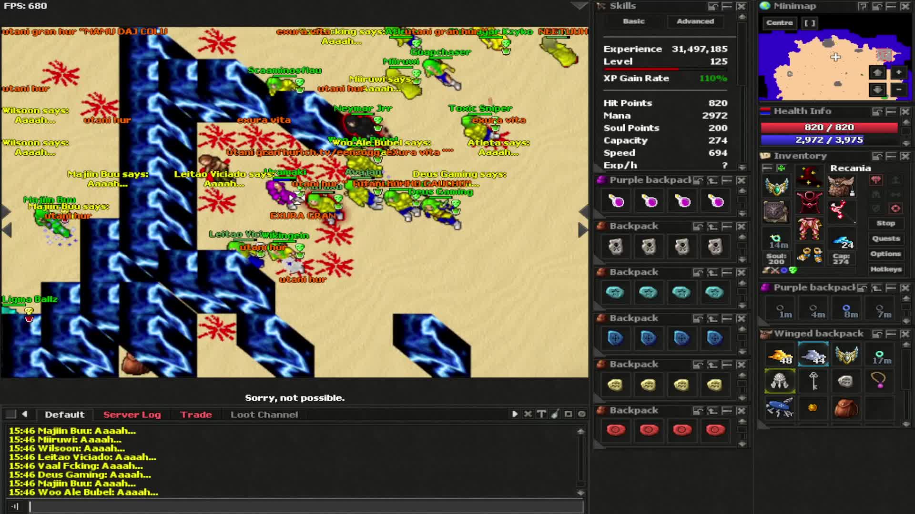
Task: Switch Skills to Basic view
Action: pos(633,21)
